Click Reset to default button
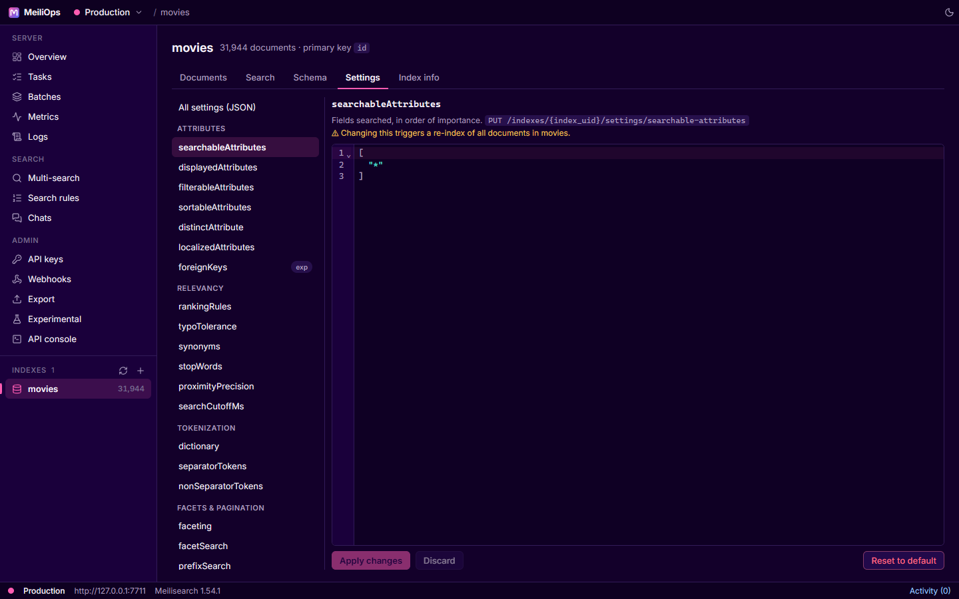This screenshot has width=959, height=599. tap(904, 561)
